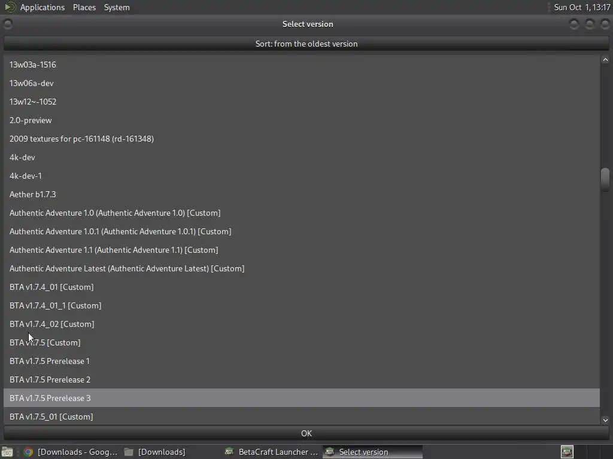Image resolution: width=613 pixels, height=459 pixels.
Task: Select BTA v1.7.5 Prerelease 1
Action: pos(302,361)
